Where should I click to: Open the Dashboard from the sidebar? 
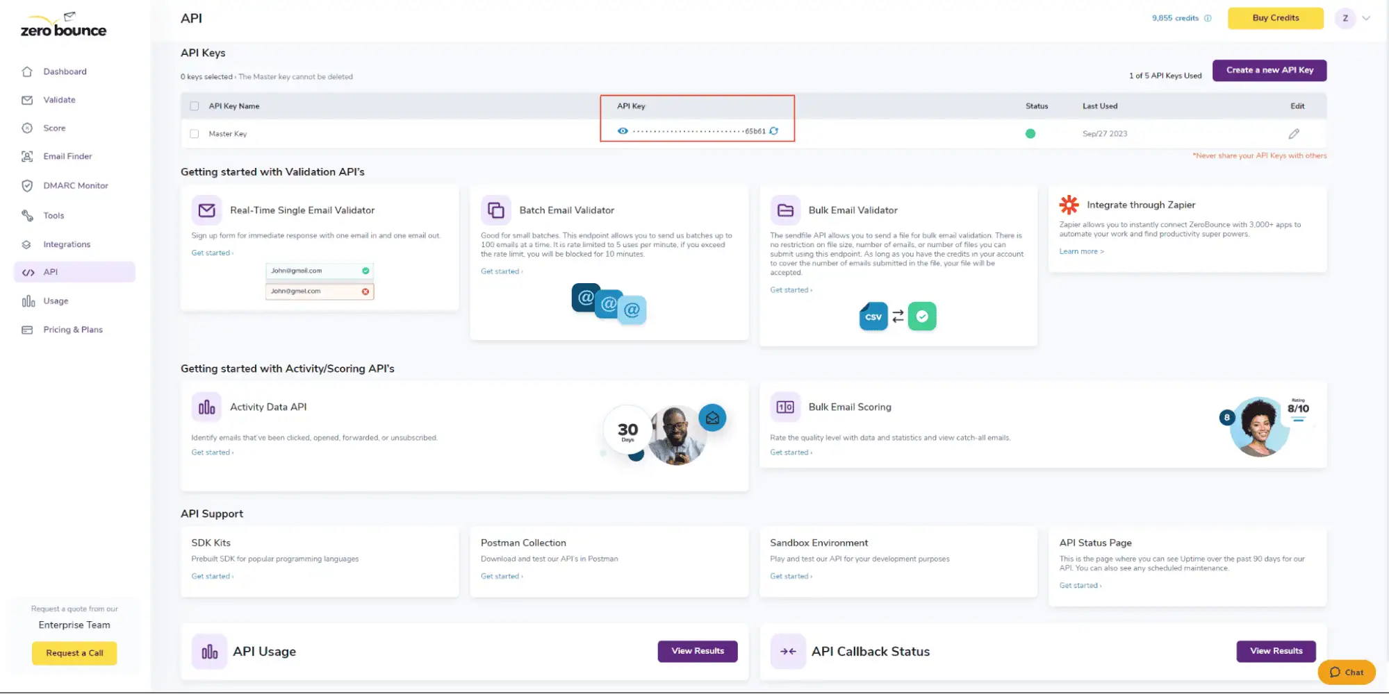point(65,71)
